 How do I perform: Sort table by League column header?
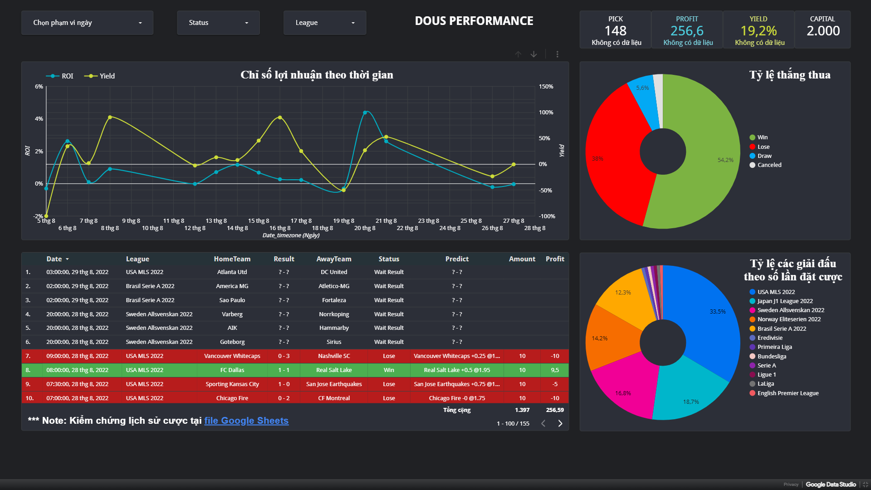(137, 259)
